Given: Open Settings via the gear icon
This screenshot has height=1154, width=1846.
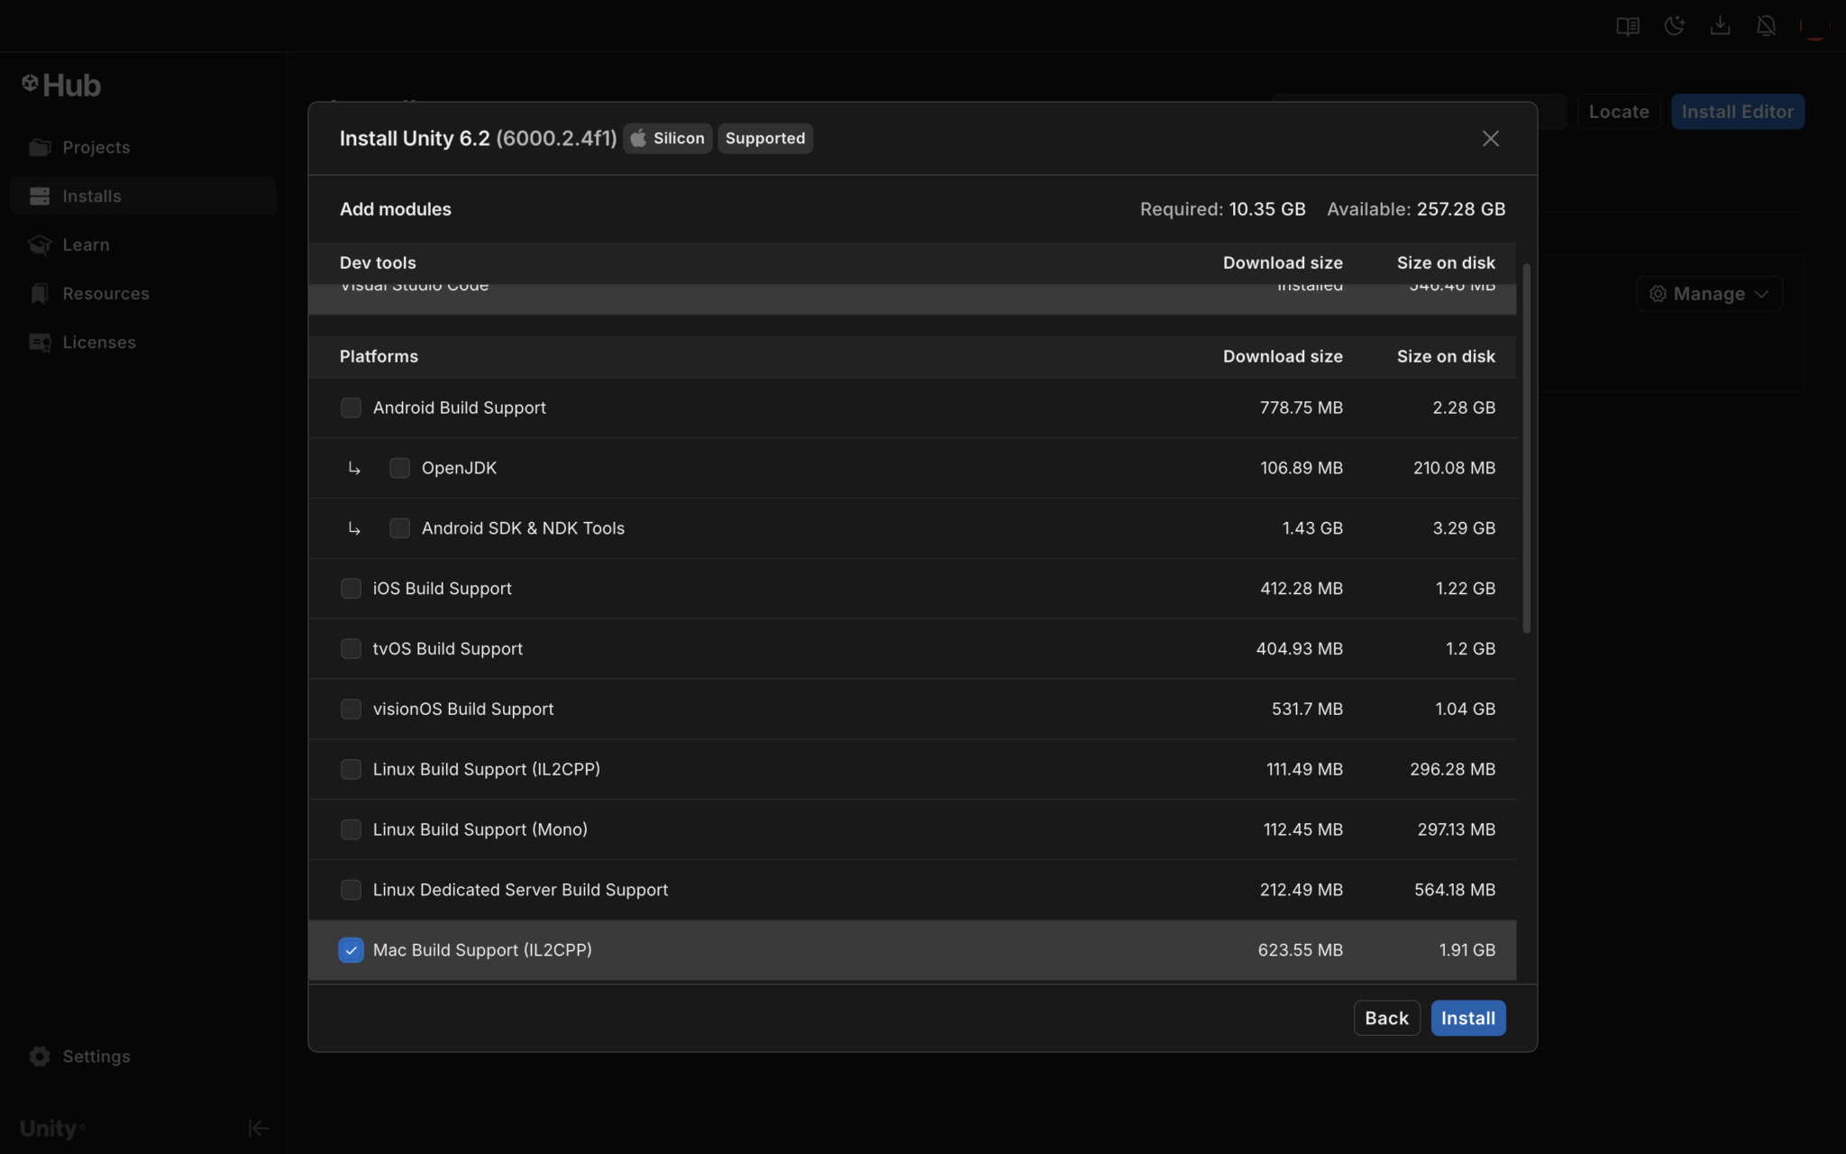Looking at the screenshot, I should pos(40,1056).
